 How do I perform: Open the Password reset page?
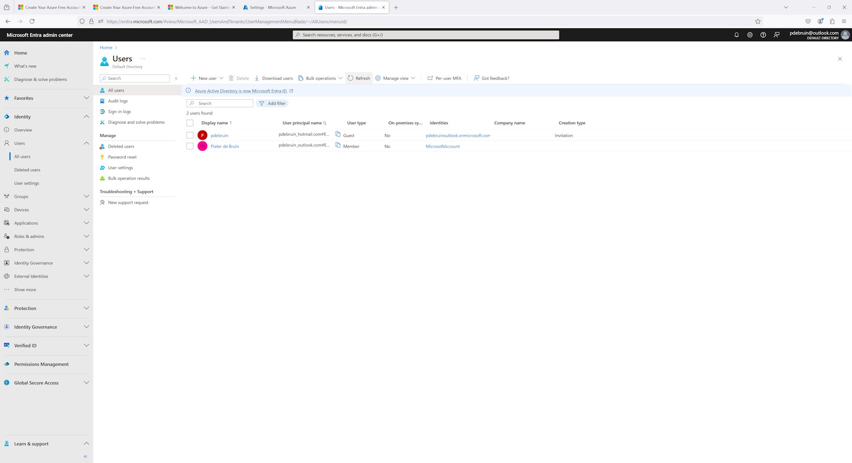(122, 157)
